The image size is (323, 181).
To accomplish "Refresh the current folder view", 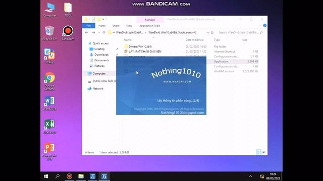I will click(212, 33).
